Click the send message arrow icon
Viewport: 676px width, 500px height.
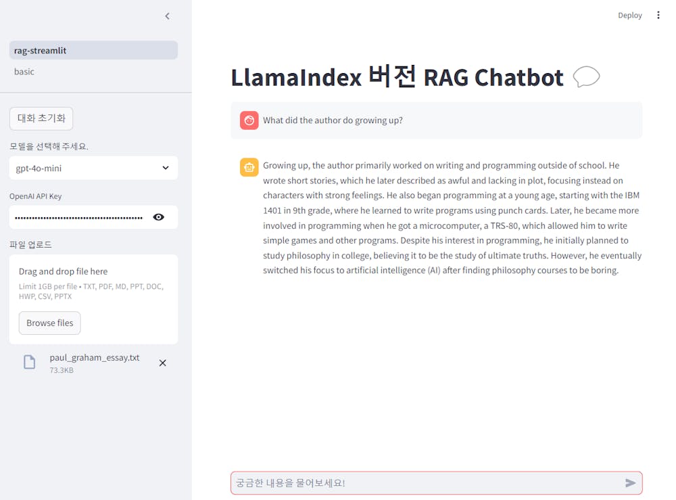coord(629,482)
